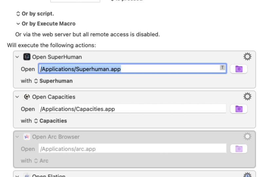Screen dimensions: 262x177
Task: Click the Arc Browser app icon
Action: (x=27, y=137)
